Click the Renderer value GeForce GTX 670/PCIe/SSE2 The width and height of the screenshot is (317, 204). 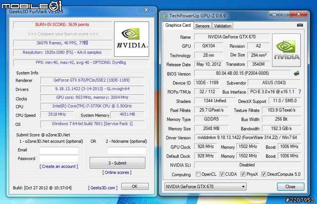click(x=92, y=80)
